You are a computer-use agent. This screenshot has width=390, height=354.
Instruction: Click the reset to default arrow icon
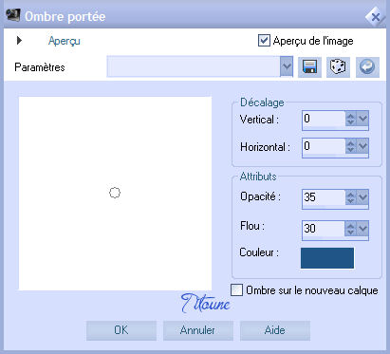pos(367,67)
